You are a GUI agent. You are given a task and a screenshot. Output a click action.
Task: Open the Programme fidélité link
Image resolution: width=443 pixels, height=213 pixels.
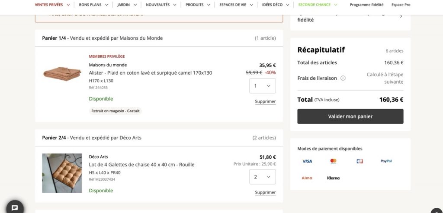point(367,5)
